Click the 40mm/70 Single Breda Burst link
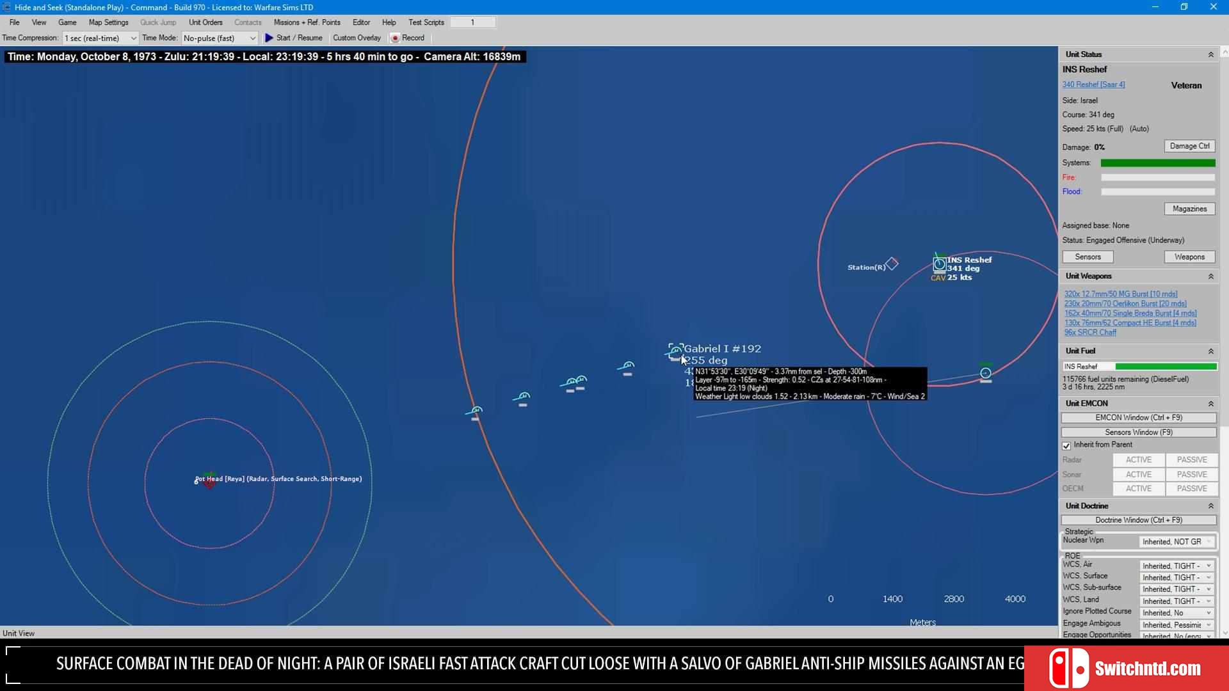The height and width of the screenshot is (691, 1229). point(1130,314)
